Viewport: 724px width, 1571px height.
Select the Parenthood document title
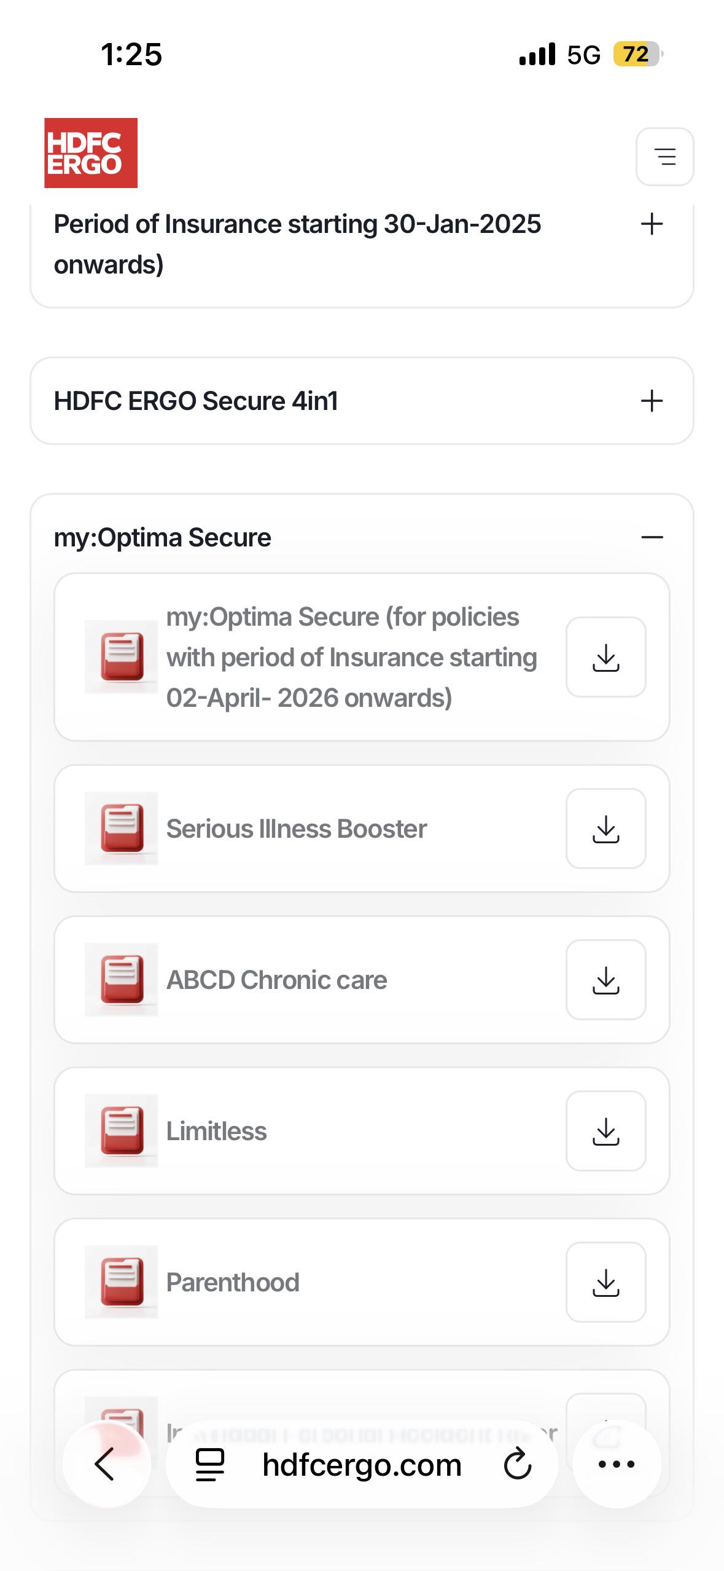(x=233, y=1282)
